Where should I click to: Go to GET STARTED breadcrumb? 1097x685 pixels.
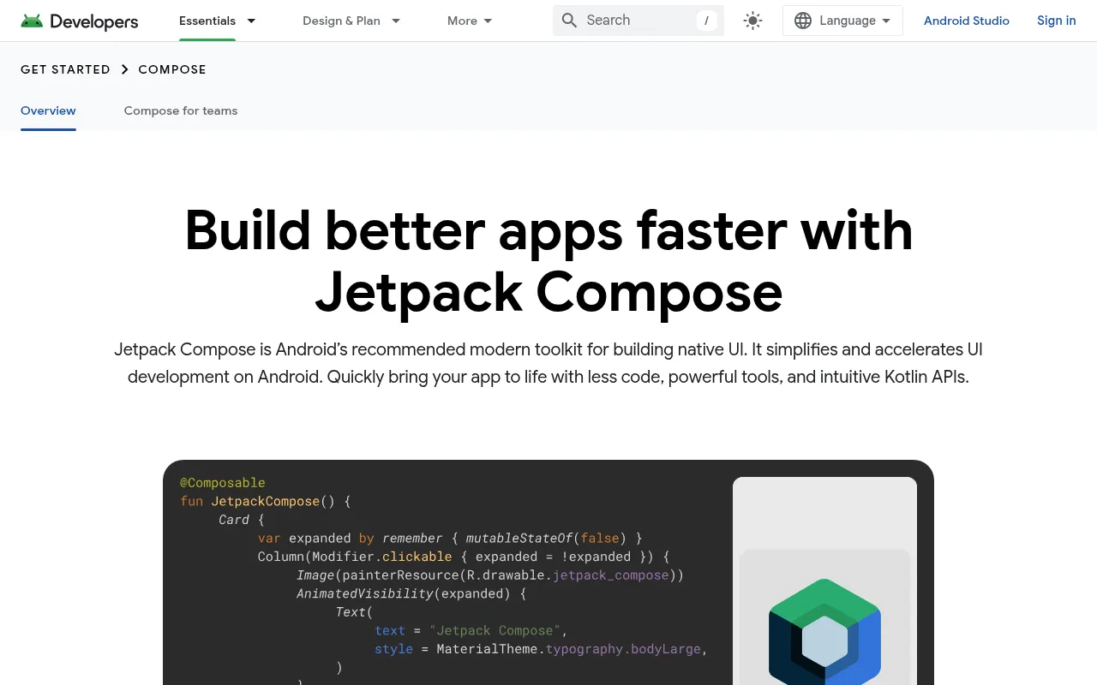coord(65,69)
